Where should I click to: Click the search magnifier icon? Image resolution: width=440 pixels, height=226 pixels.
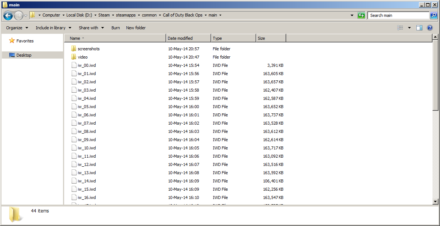tap(433, 15)
